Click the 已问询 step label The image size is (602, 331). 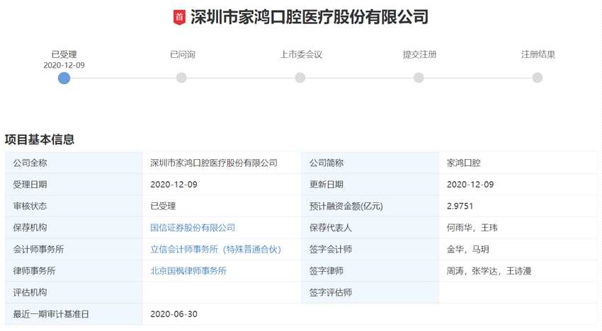(183, 54)
